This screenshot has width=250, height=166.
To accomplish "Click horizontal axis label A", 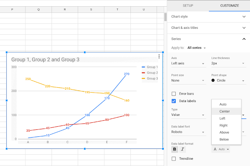I will click(28, 142).
